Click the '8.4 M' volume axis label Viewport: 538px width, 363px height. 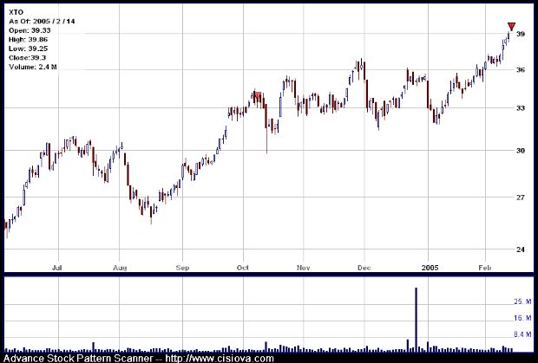[x=522, y=334]
